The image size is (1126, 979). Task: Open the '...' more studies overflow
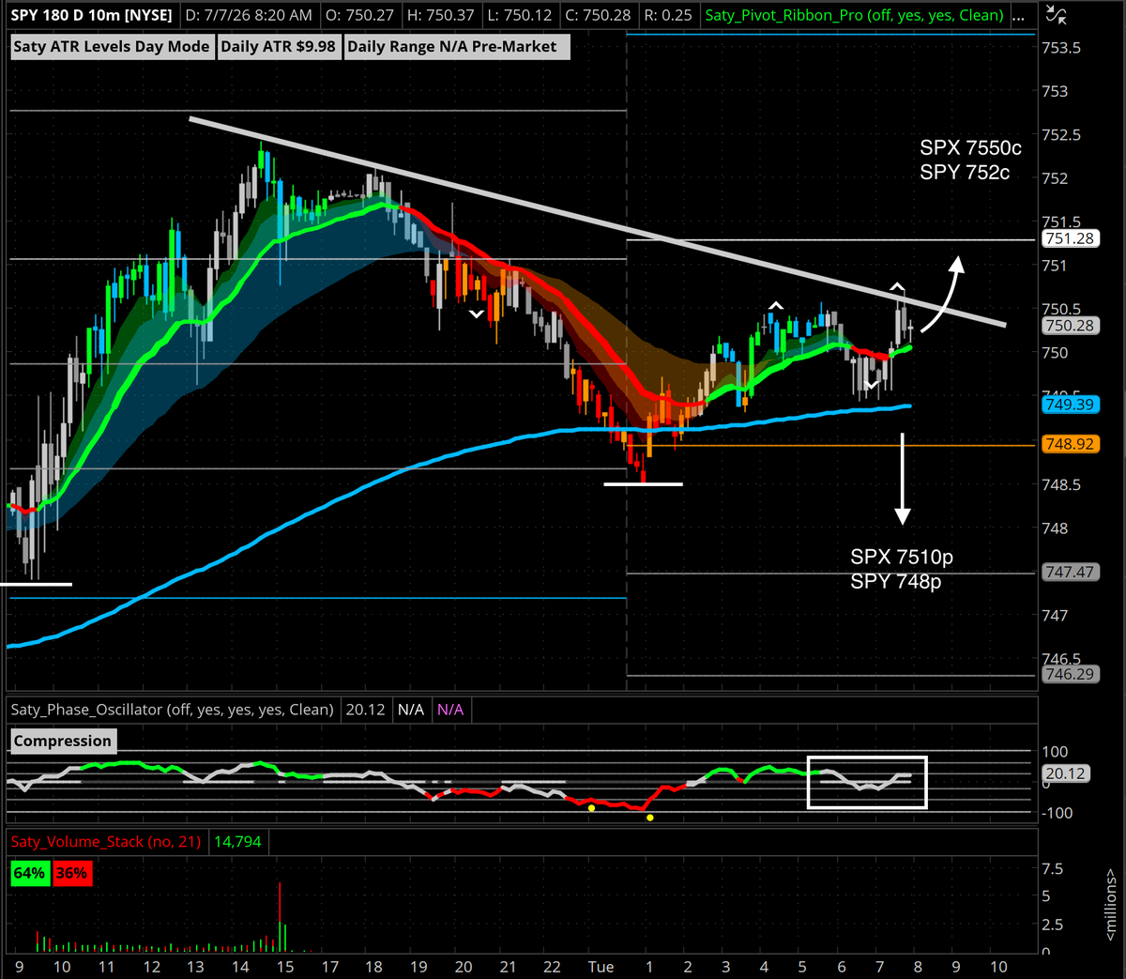(1019, 15)
